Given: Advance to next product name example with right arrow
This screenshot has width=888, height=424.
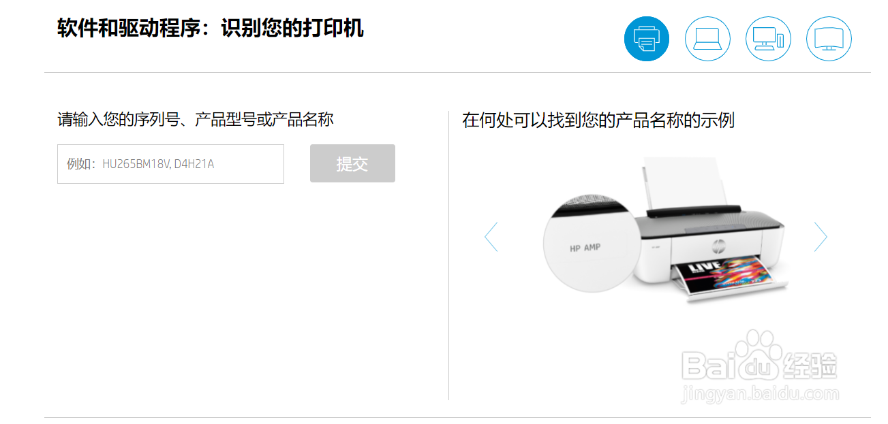Looking at the screenshot, I should click(x=821, y=237).
